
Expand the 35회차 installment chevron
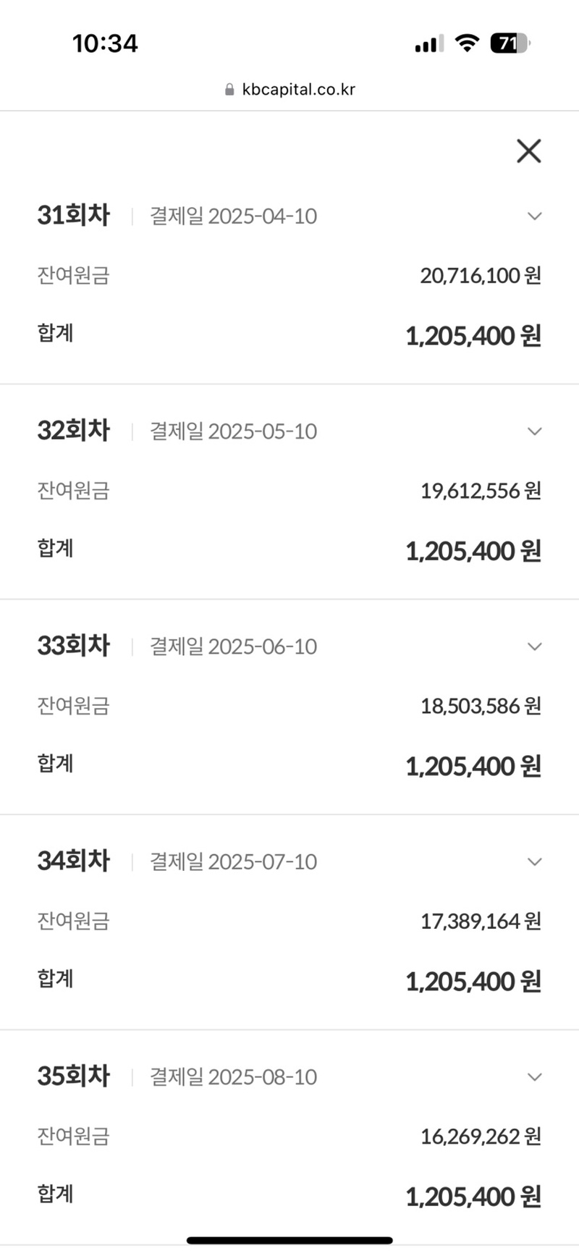[535, 1076]
